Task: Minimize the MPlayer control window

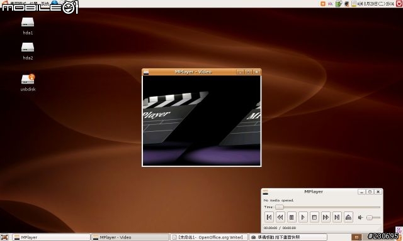Action: (x=361, y=191)
